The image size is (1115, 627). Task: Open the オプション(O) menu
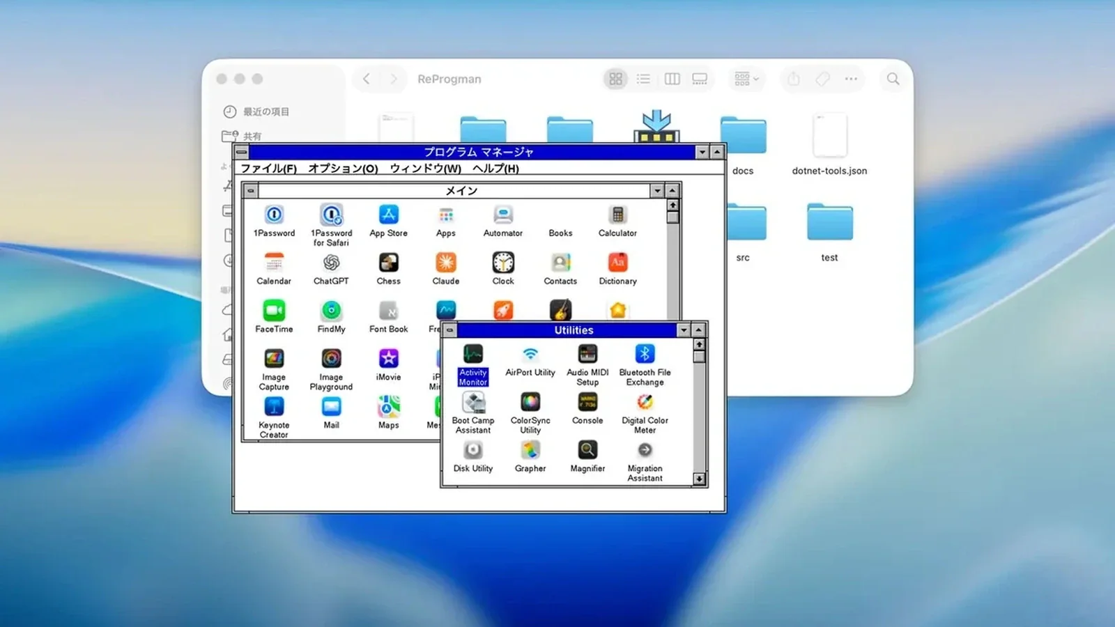click(343, 168)
